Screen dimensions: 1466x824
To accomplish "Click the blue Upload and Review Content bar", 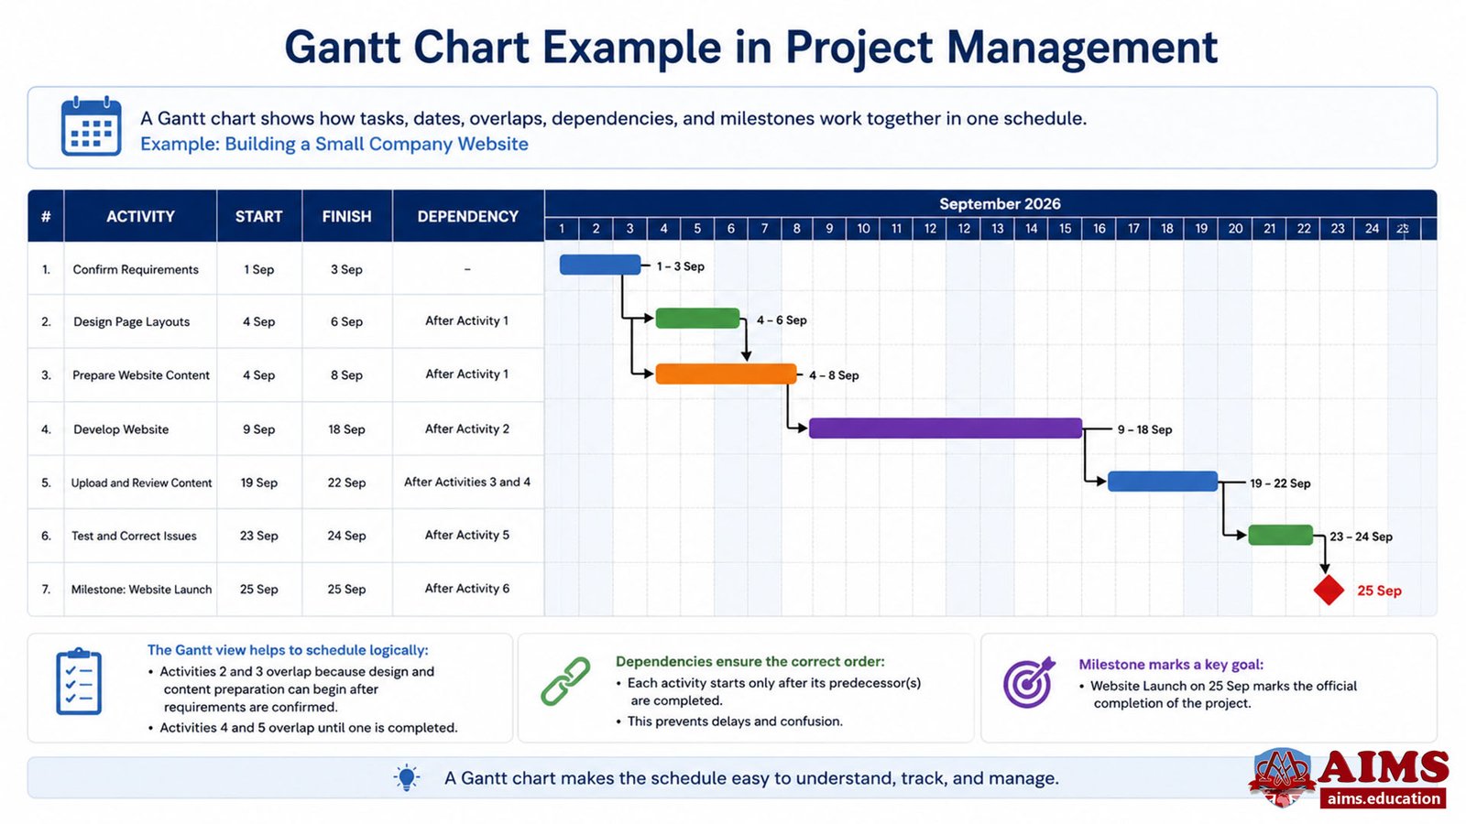I will 1163,482.
